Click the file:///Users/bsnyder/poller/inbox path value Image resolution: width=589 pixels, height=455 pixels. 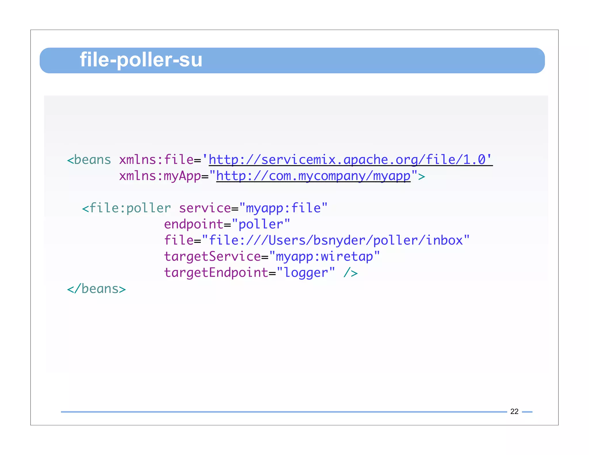(x=336, y=240)
